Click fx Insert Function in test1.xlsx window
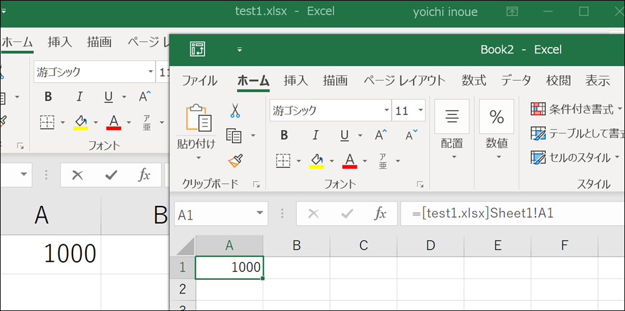This screenshot has height=311, width=625. pos(144,175)
